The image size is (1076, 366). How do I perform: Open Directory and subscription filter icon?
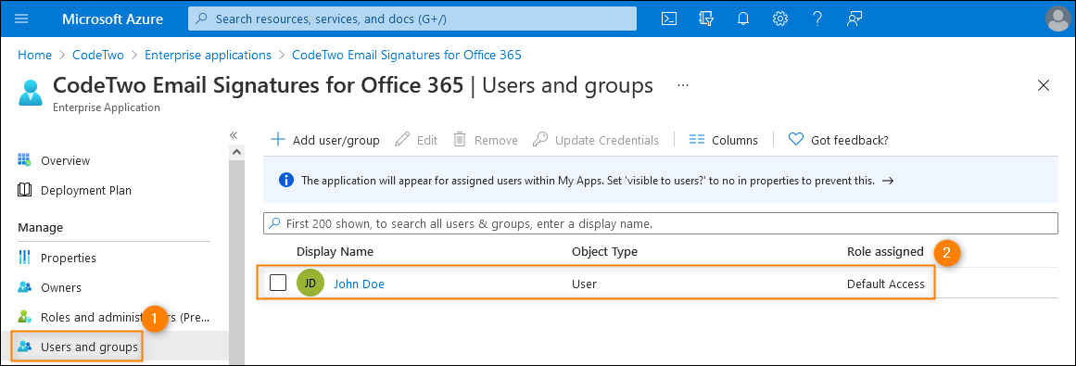705,19
